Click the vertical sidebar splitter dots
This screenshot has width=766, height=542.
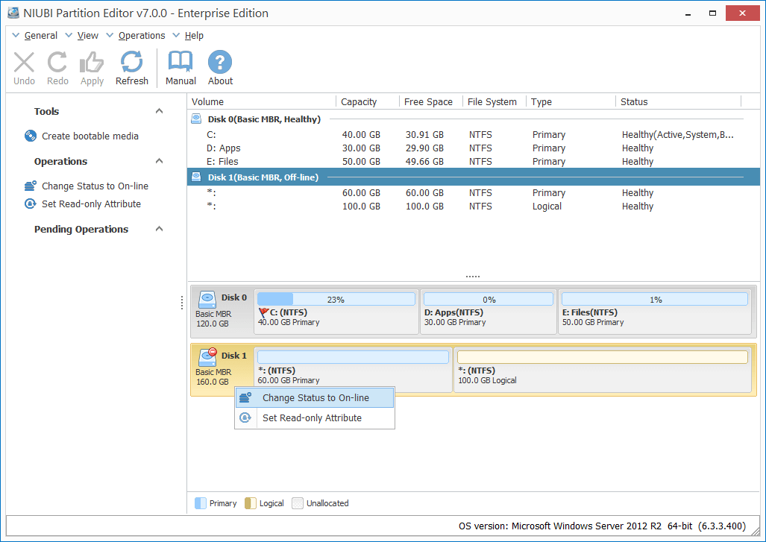[182, 303]
